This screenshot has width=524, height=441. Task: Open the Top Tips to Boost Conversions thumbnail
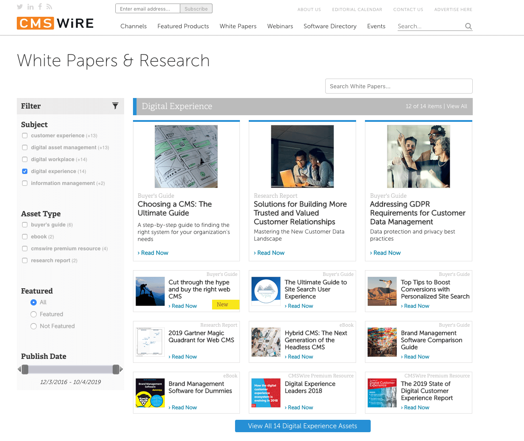pos(382,291)
